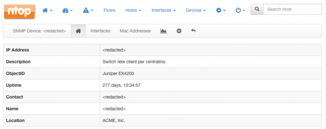Screen dimensions: 326x129
Task: Open the Alerts warning triangle menu
Action: [x=88, y=10]
